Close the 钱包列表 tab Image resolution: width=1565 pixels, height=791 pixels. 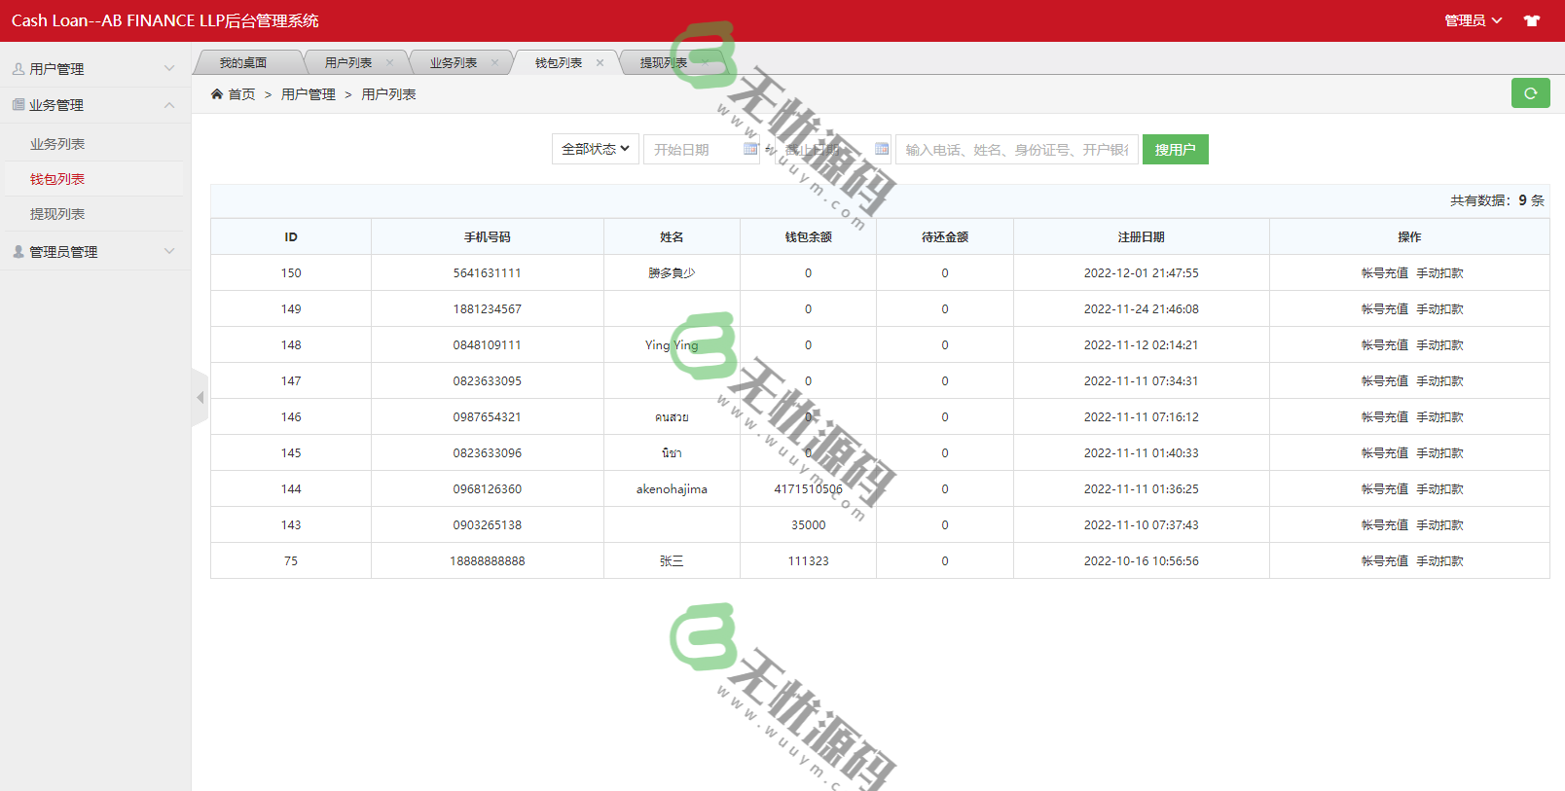coord(600,62)
